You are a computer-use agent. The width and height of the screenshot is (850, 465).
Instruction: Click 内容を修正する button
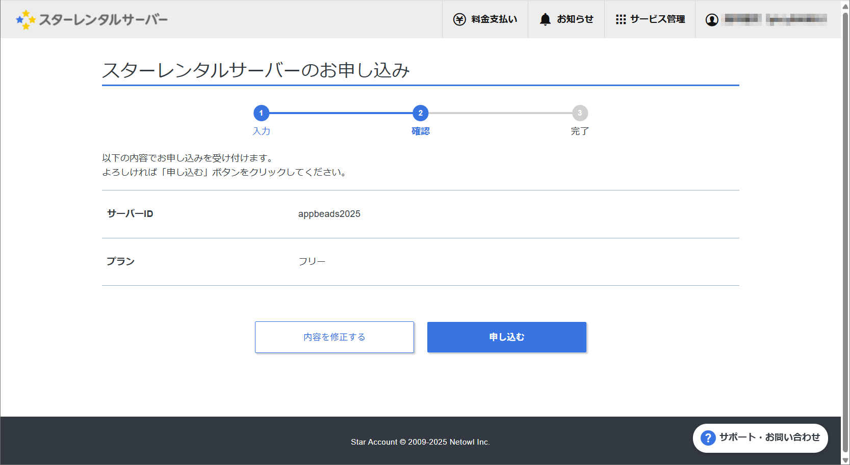click(334, 337)
